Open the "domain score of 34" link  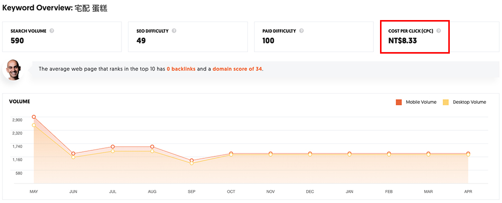coord(237,69)
